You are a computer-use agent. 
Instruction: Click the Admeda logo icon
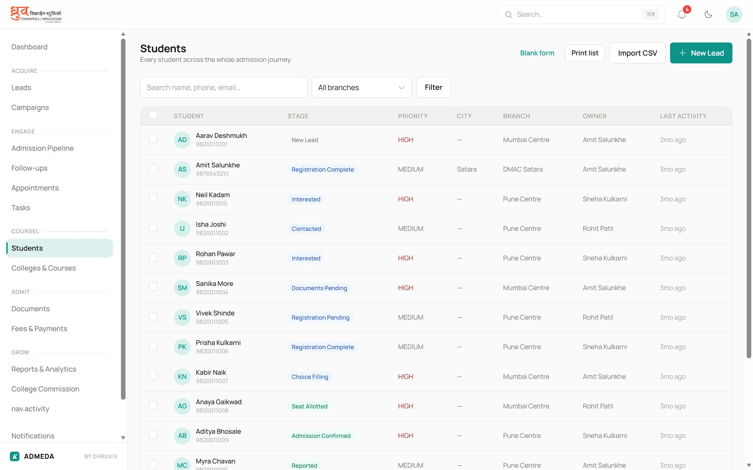15,456
